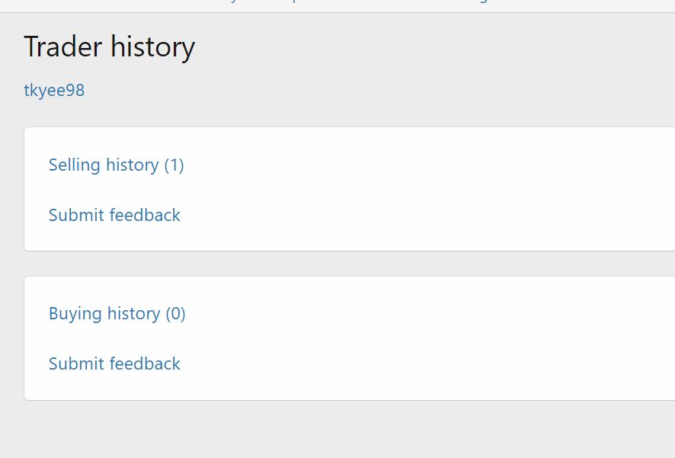Expand the Buying history section
675x458 pixels.
[117, 313]
